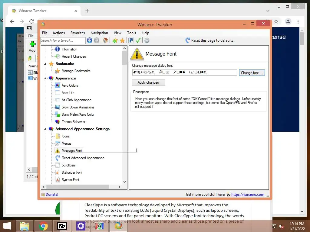Click the Scrollbars tree icon
The height and width of the screenshot is (232, 310).
tap(58, 165)
